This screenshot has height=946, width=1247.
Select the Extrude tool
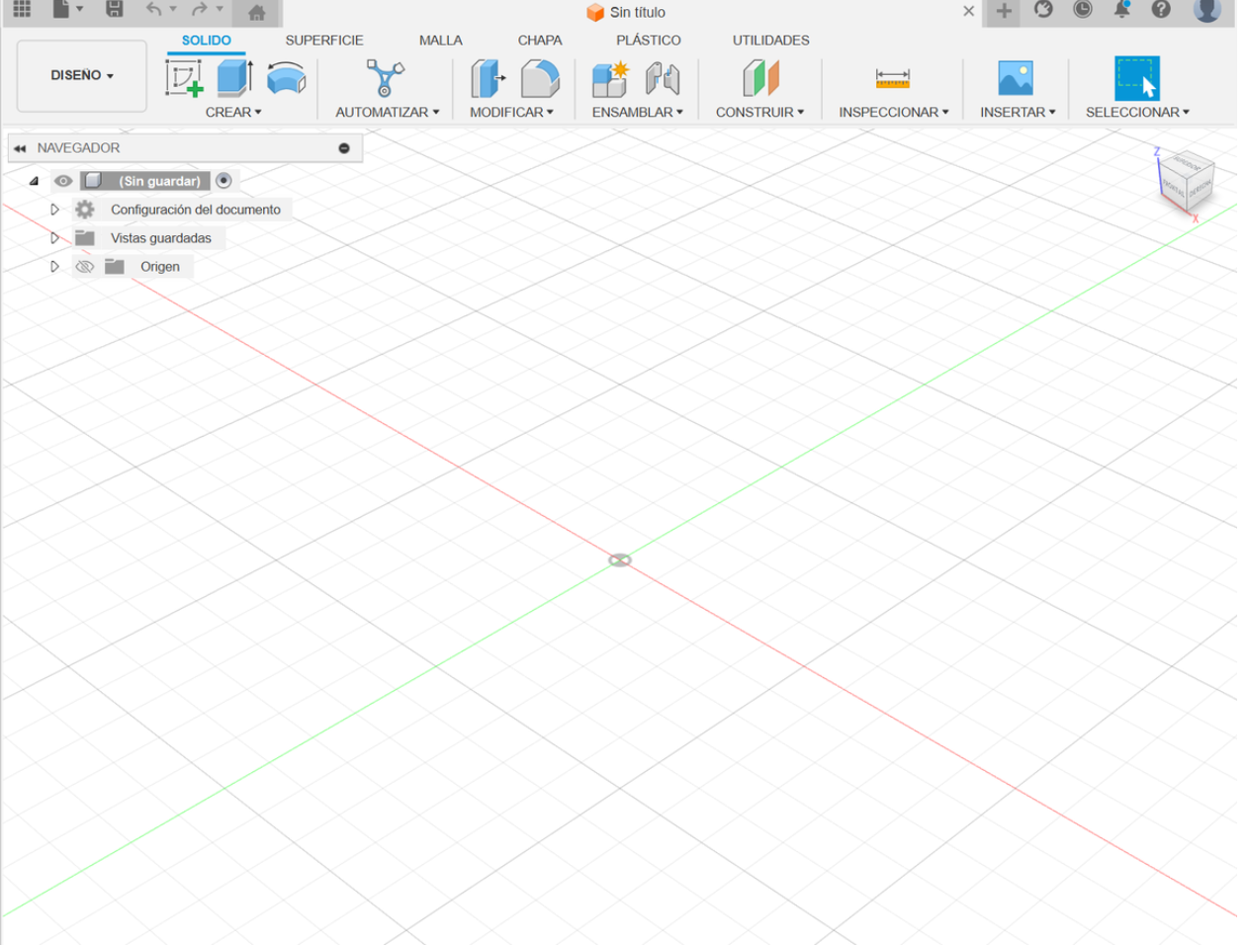pyautogui.click(x=235, y=78)
